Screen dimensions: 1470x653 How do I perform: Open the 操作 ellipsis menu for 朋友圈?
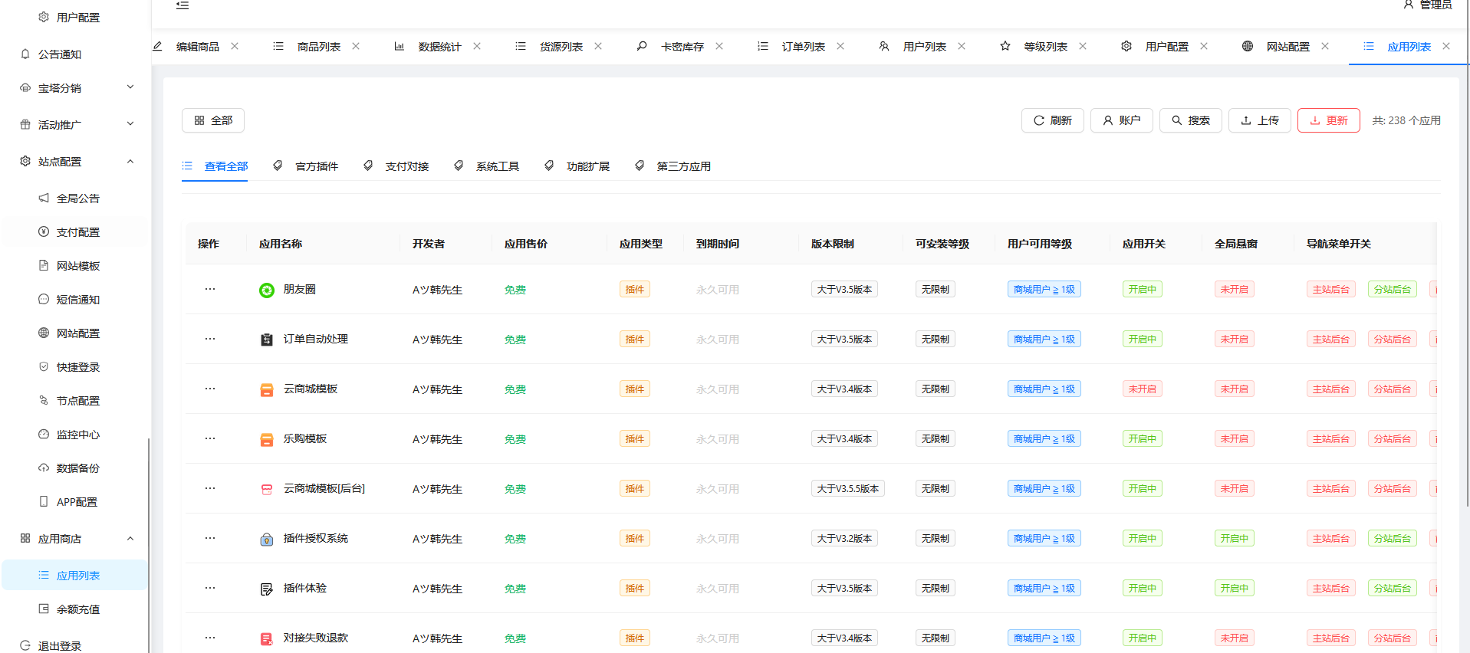[x=209, y=289]
